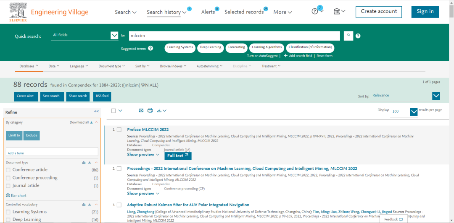
Task: Open the Document type filter tab
Action: click(x=112, y=66)
